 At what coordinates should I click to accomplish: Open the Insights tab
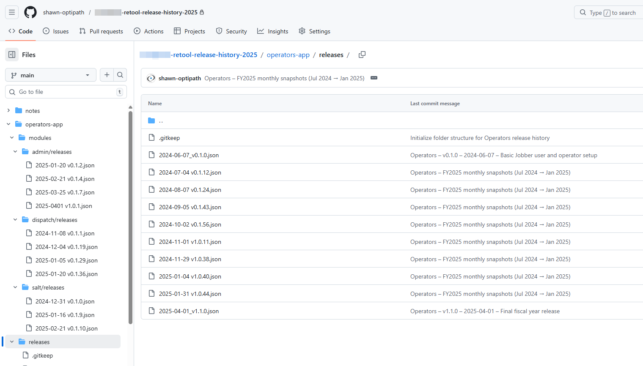point(273,31)
